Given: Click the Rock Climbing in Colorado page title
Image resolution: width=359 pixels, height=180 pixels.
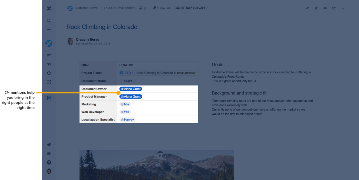Looking at the screenshot, I should (102, 27).
